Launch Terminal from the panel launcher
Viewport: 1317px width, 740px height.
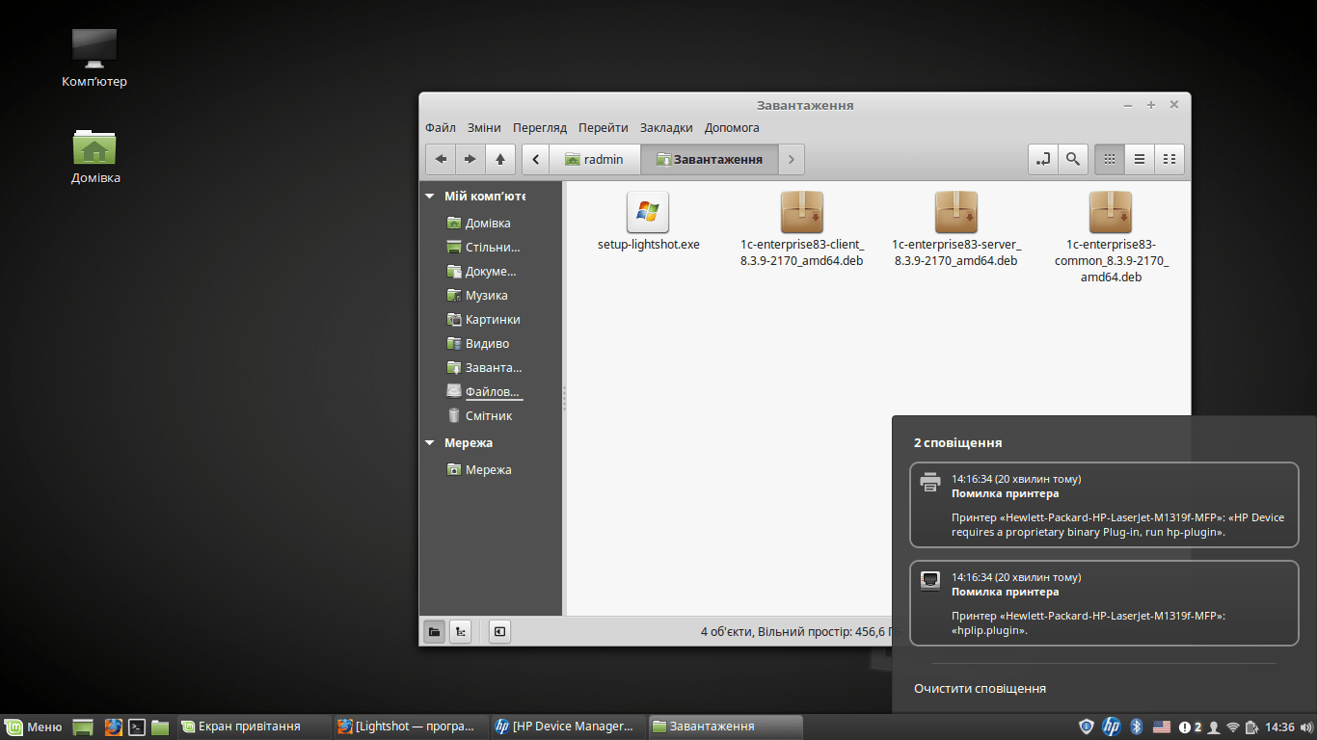click(x=137, y=727)
